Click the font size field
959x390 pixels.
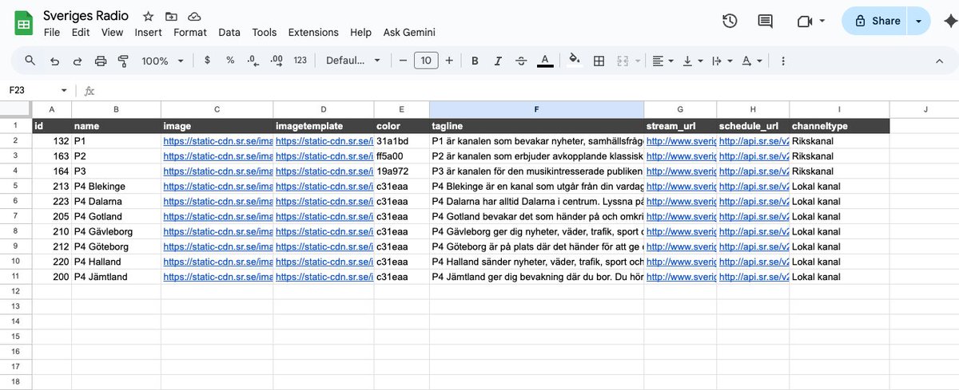tap(426, 61)
